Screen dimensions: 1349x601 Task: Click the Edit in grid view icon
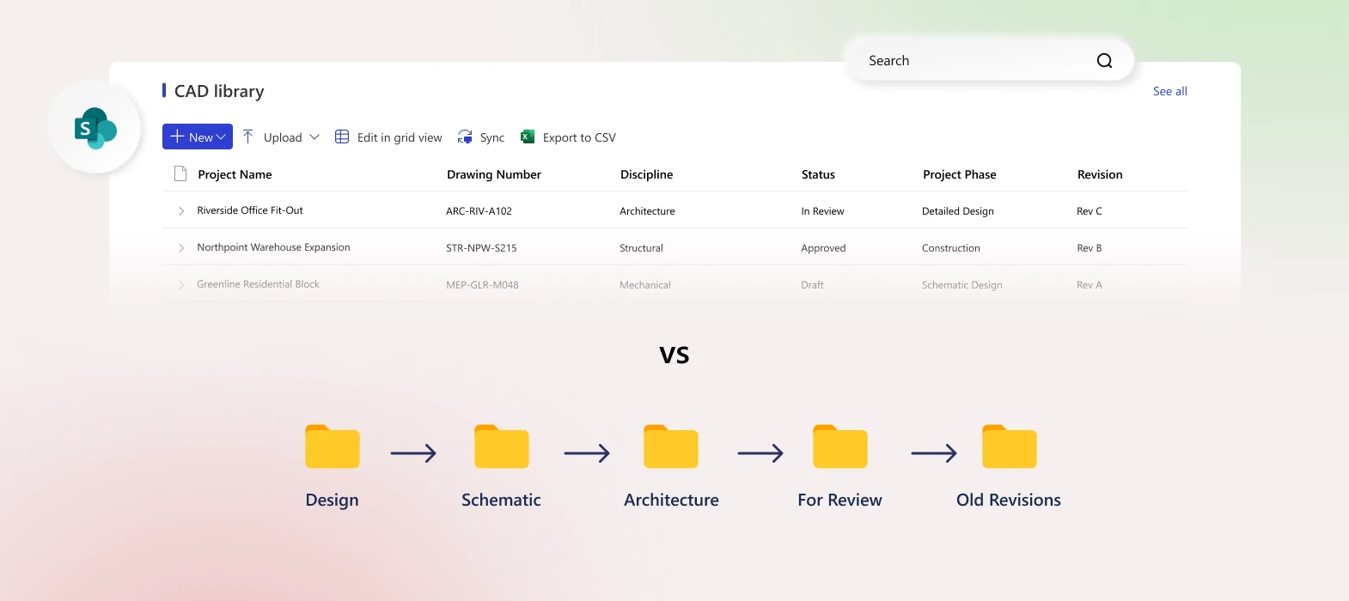(x=342, y=137)
